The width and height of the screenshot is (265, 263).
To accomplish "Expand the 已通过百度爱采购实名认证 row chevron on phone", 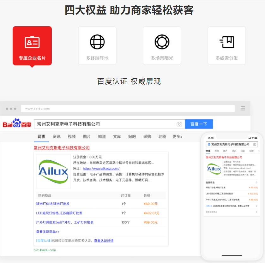I will pos(257,206).
